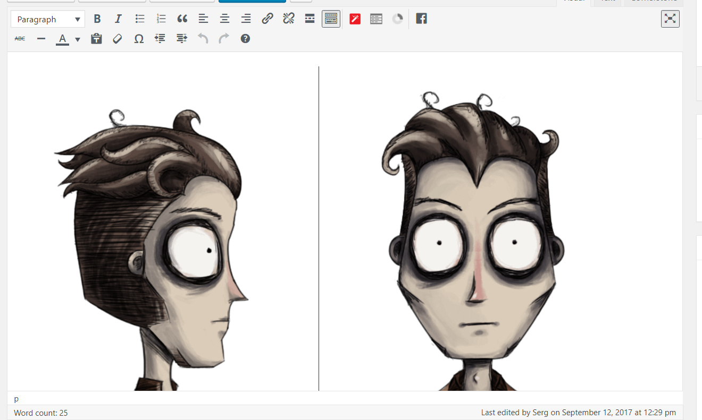Apply the current text color swatch

pyautogui.click(x=62, y=39)
